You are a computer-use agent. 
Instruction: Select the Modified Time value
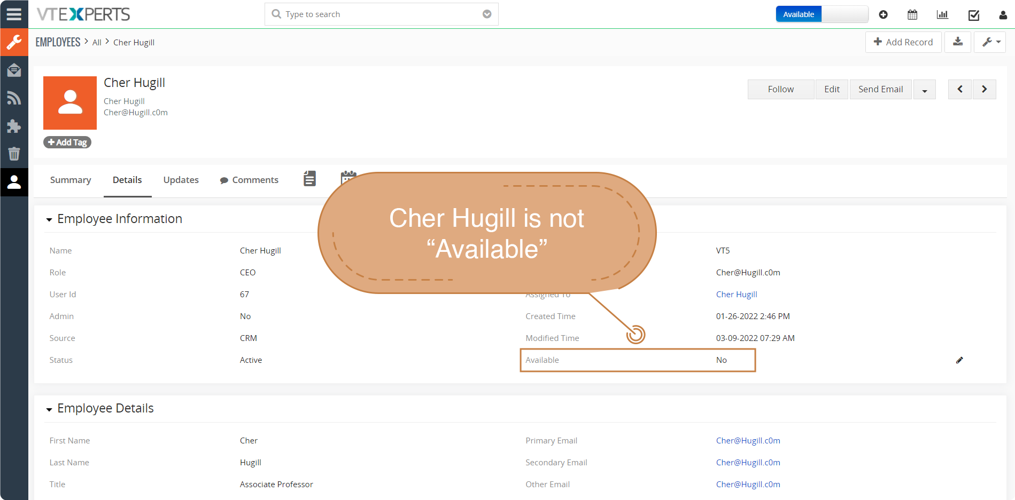[x=755, y=338]
